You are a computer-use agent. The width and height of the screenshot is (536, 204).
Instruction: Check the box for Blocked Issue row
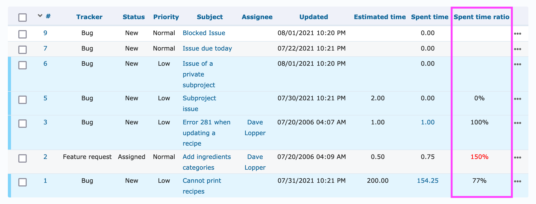click(x=23, y=34)
